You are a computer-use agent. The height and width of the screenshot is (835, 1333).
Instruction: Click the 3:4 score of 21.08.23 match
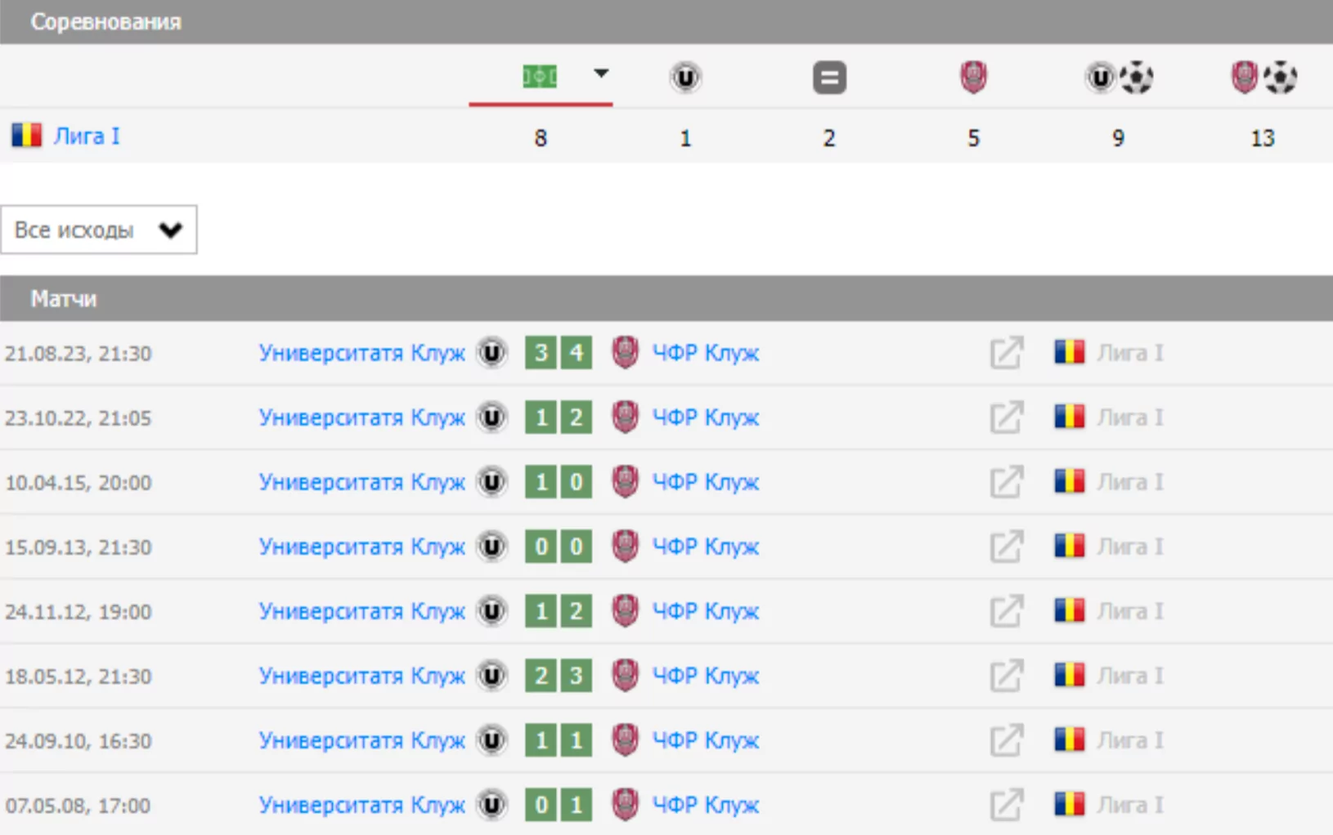pyautogui.click(x=559, y=353)
